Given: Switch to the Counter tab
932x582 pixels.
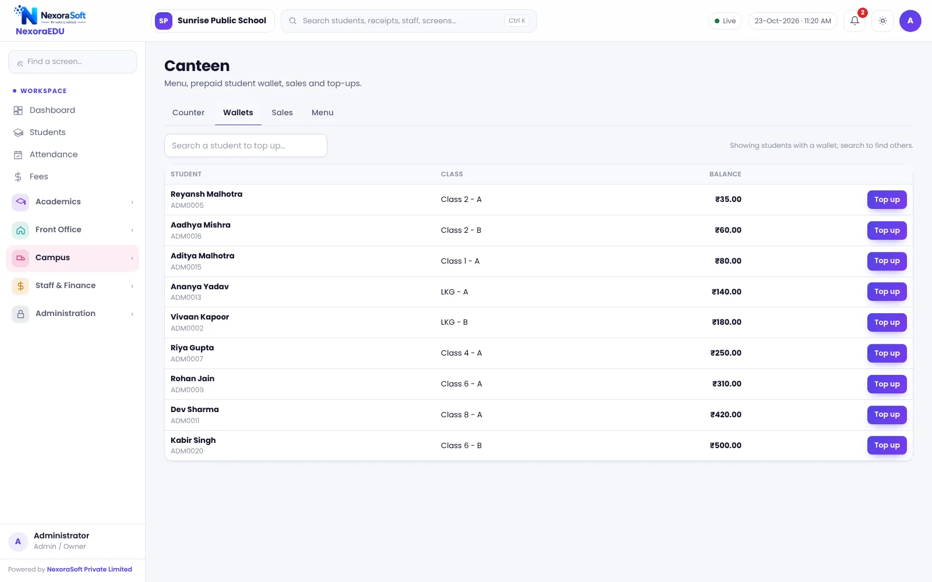Looking at the screenshot, I should pos(188,113).
